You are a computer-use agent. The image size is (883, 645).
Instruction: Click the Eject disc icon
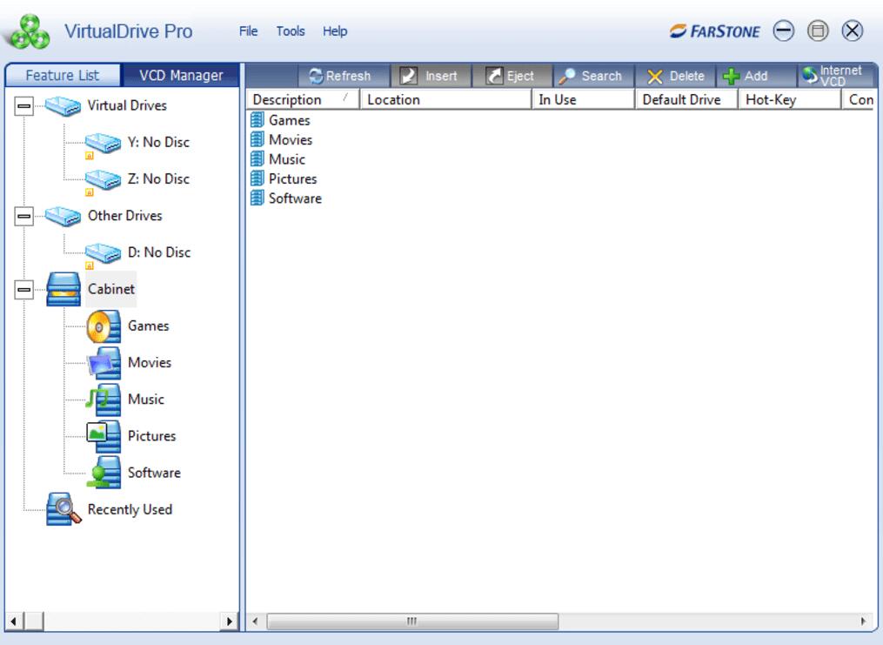(x=494, y=76)
